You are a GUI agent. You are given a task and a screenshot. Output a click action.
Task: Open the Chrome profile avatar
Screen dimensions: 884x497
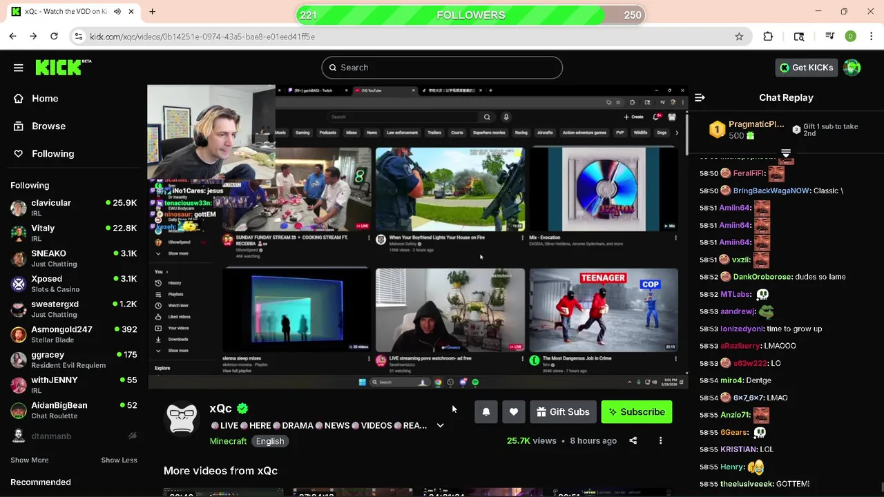click(x=851, y=37)
